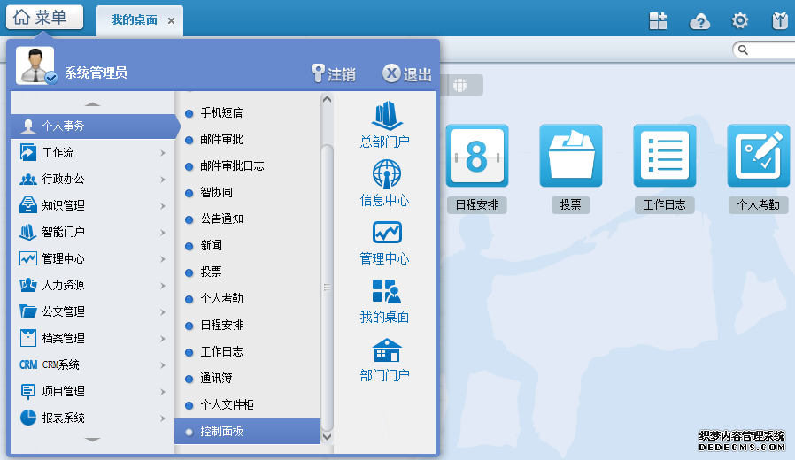This screenshot has width=795, height=460.
Task: Click the 报表系统 pie chart icon
Action: (27, 418)
